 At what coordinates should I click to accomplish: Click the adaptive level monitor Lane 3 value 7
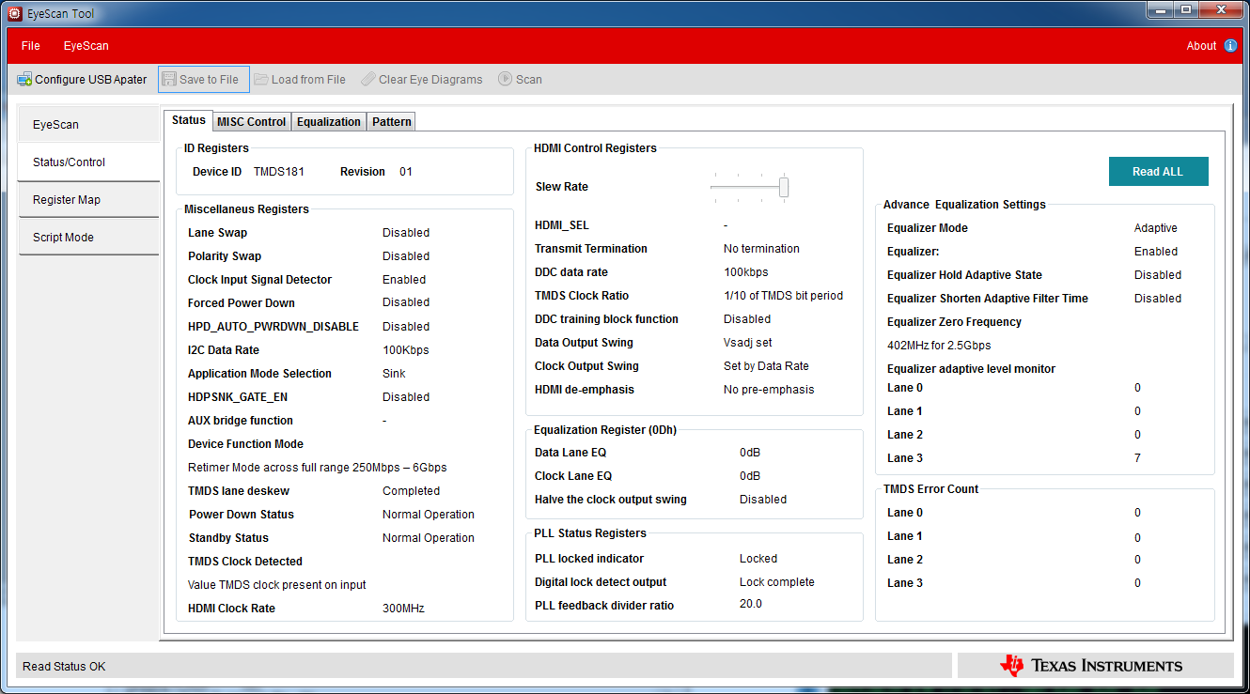coord(1137,458)
